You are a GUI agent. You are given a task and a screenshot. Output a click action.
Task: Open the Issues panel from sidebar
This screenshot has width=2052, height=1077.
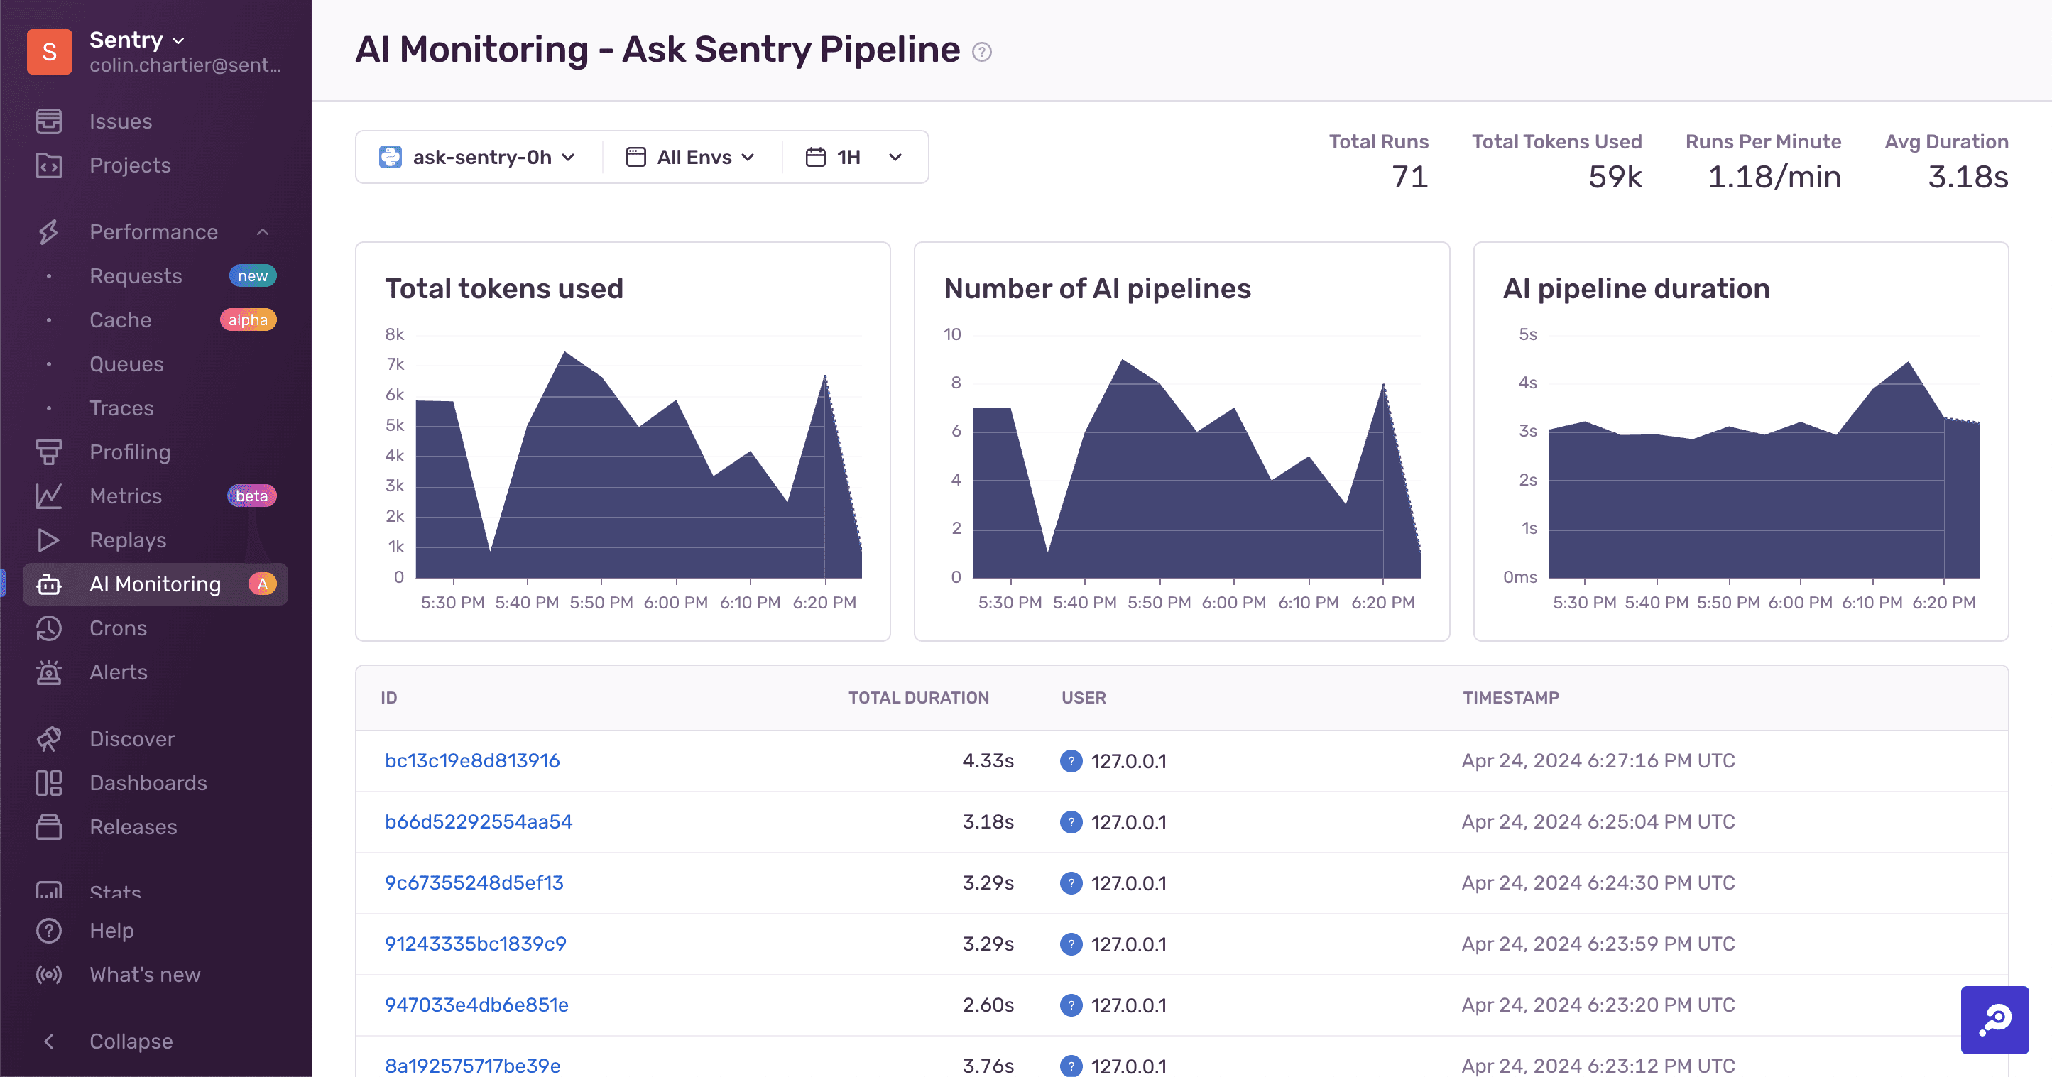pyautogui.click(x=121, y=120)
